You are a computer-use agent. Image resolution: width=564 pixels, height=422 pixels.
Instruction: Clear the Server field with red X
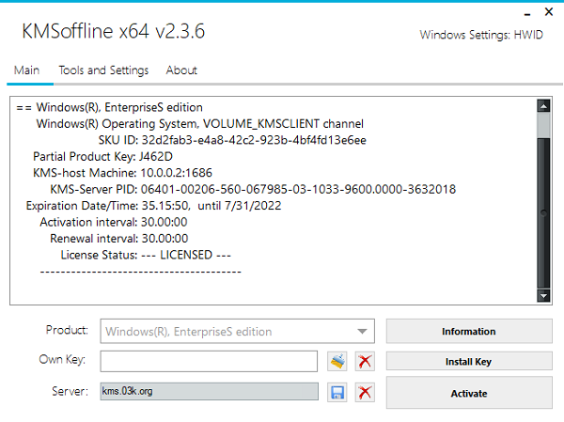pos(365,392)
